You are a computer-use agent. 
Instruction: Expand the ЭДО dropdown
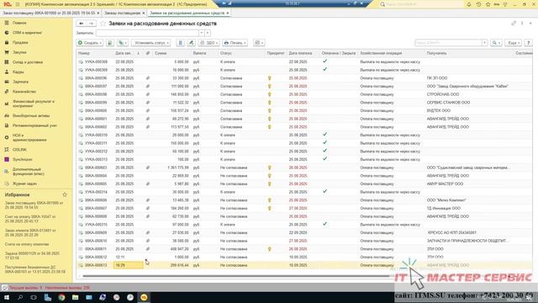coord(209,43)
